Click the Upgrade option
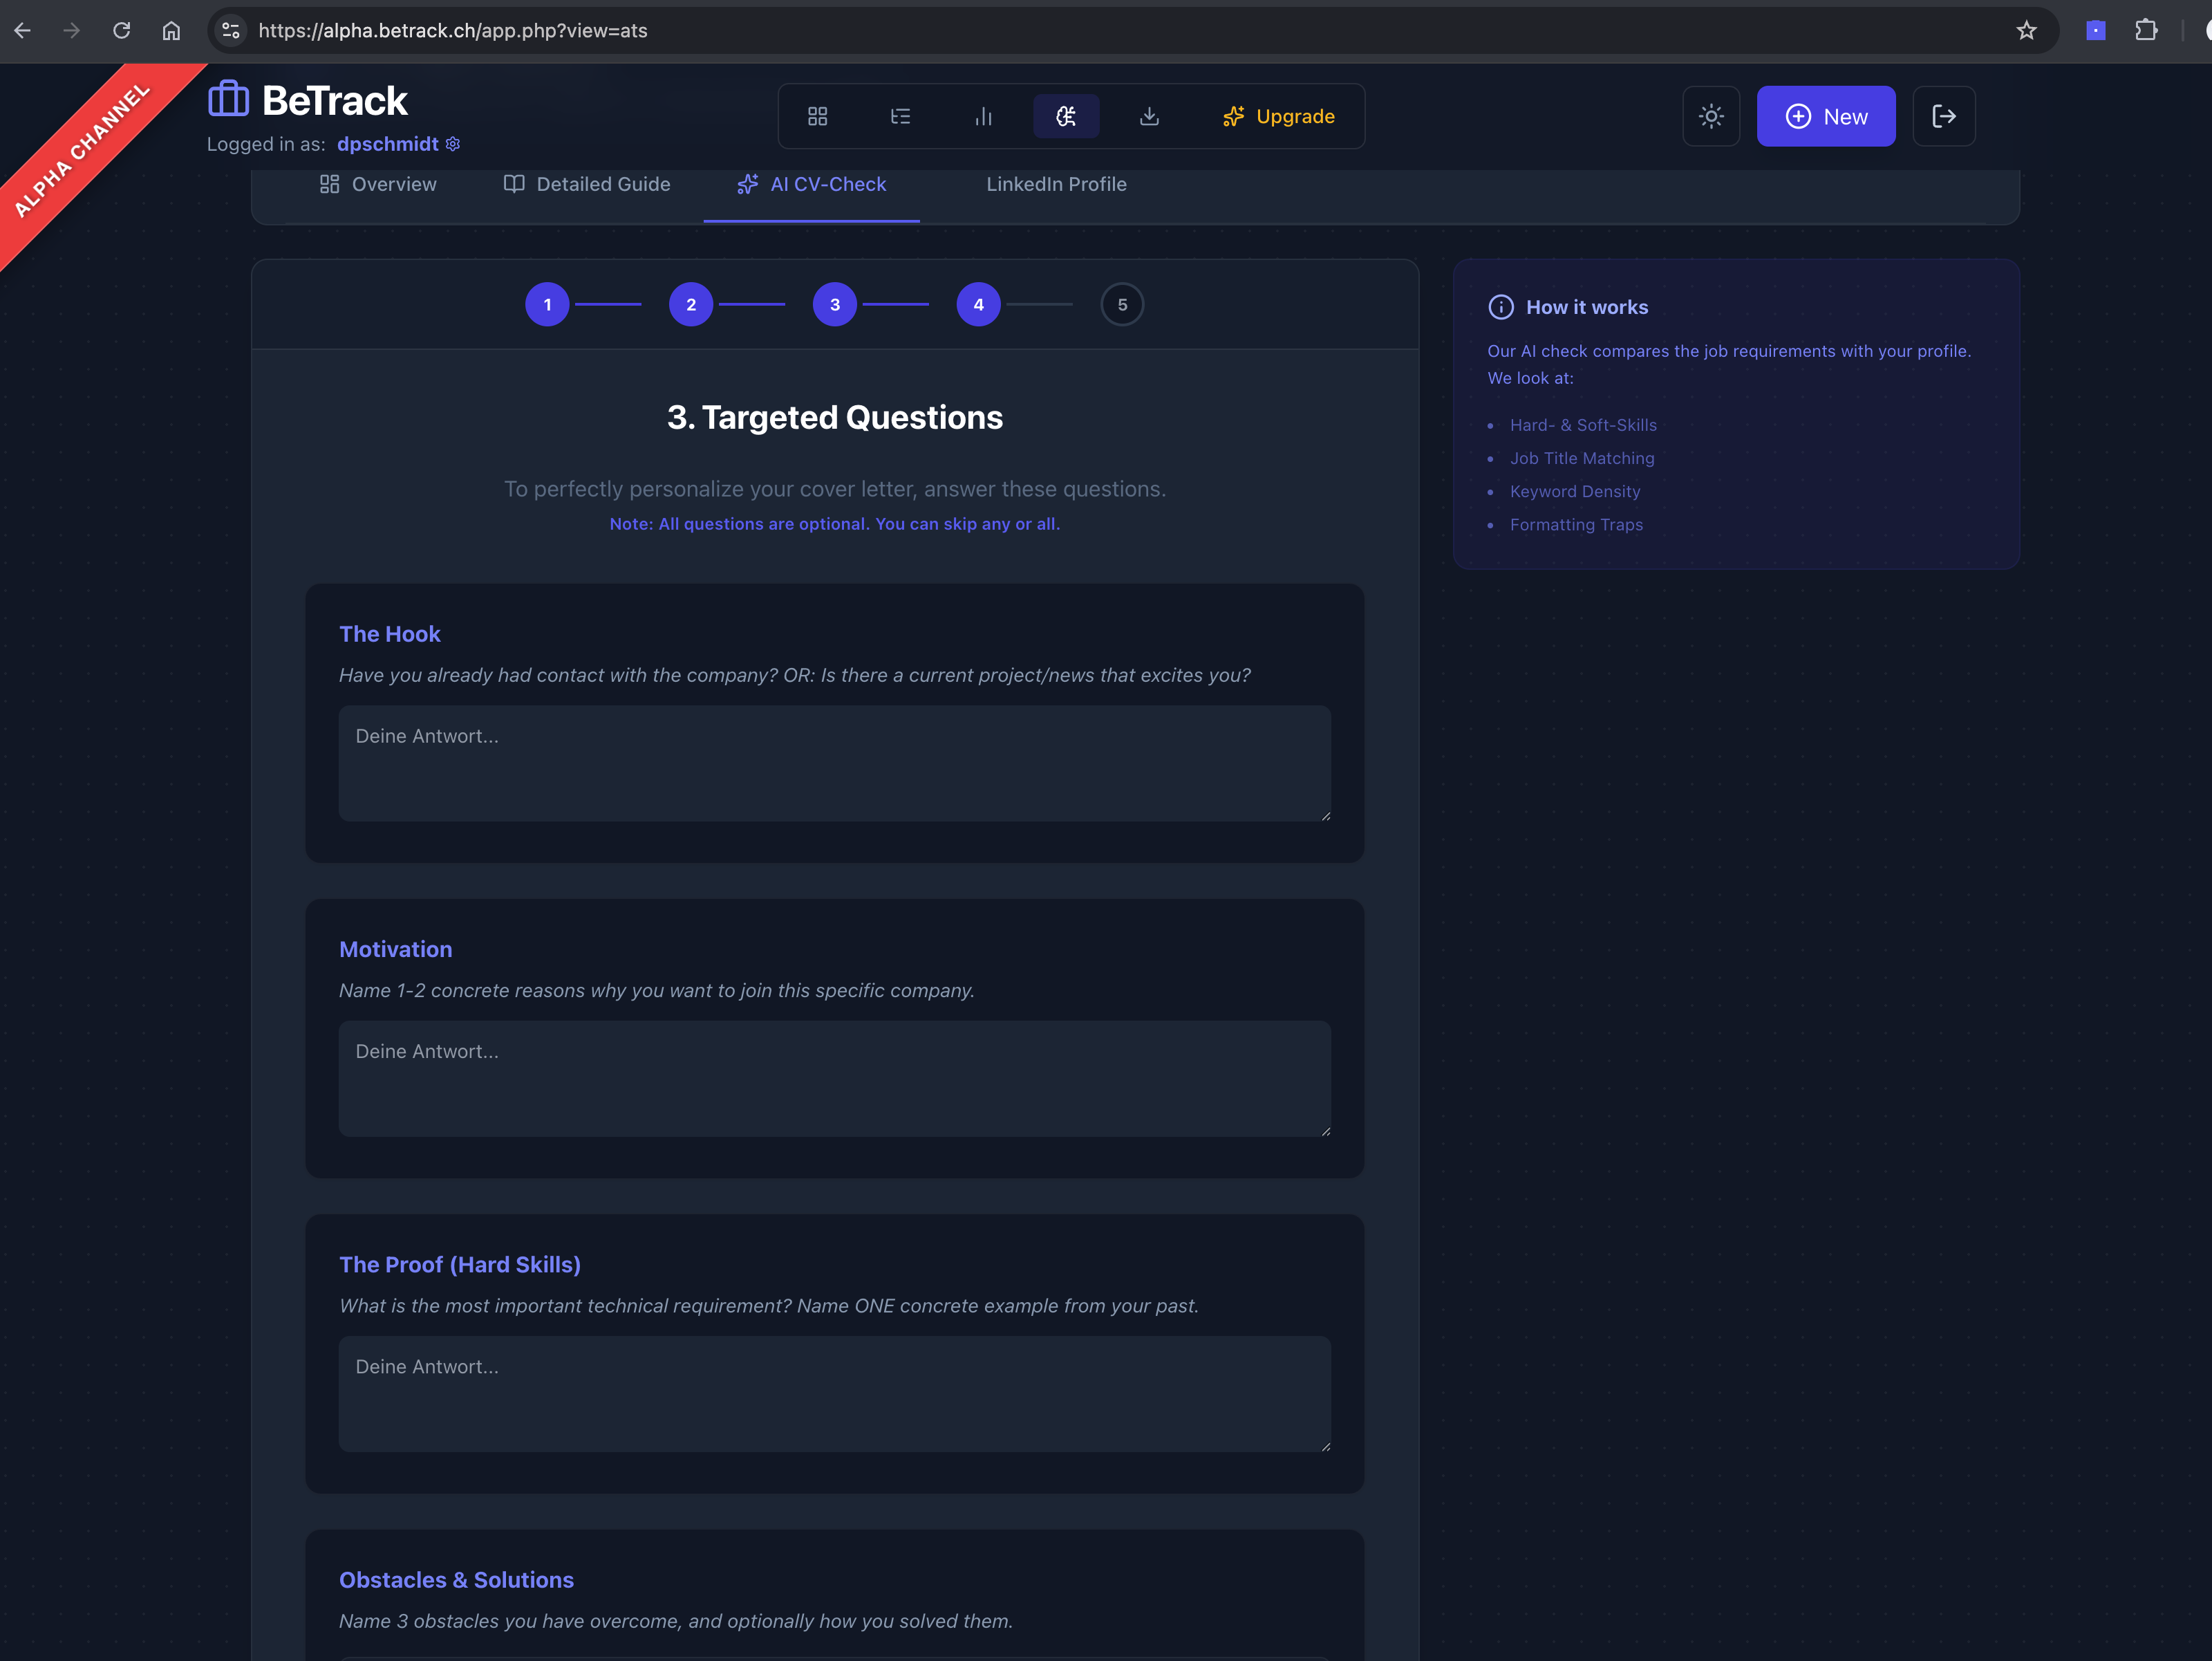Screen dimensions: 2212x1661 click(1280, 116)
